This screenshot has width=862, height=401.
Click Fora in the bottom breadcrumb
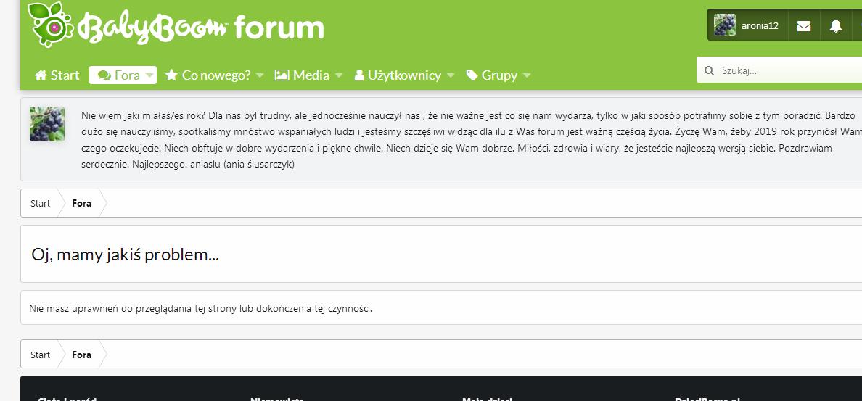pyautogui.click(x=82, y=355)
